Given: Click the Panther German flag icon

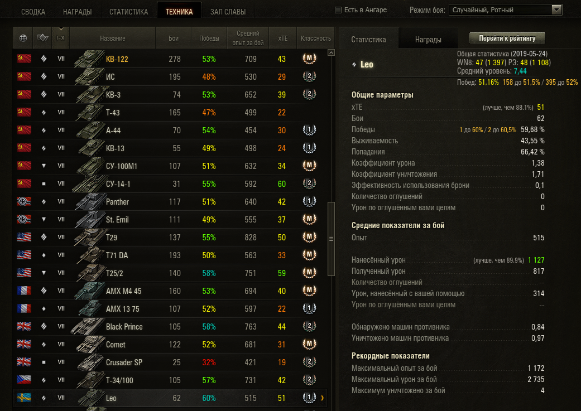Looking at the screenshot, I should click(23, 201).
